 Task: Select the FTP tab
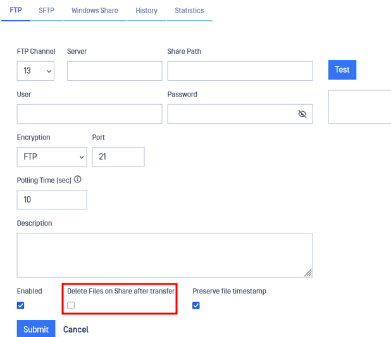point(16,11)
